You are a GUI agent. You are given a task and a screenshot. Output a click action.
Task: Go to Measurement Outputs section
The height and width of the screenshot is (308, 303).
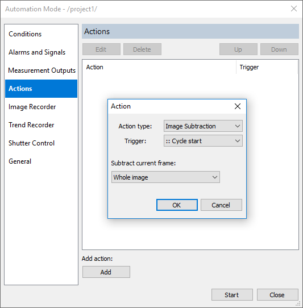point(41,70)
